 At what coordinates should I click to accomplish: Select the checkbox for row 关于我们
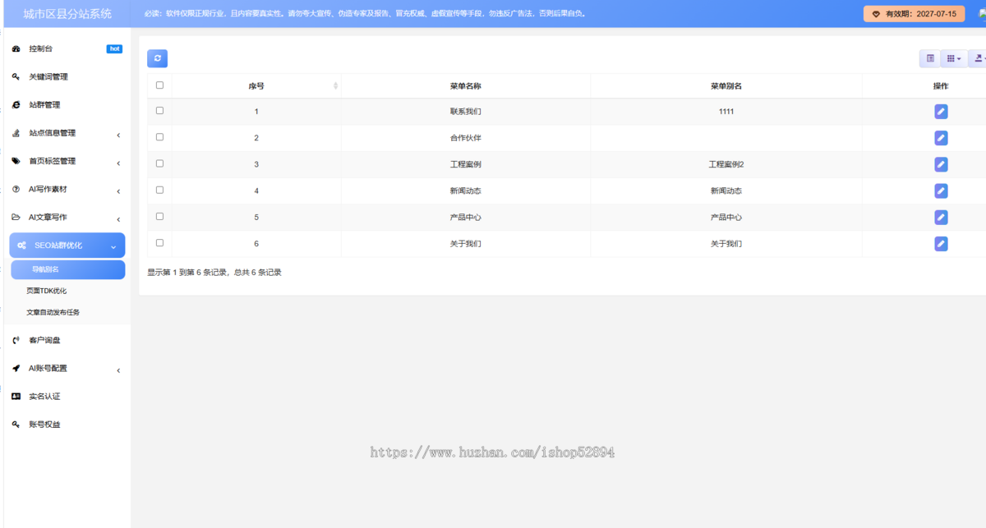pyautogui.click(x=159, y=242)
